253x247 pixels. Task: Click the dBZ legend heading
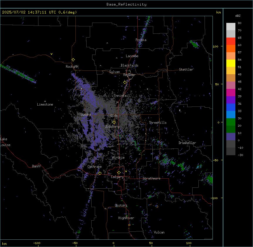click(x=238, y=16)
